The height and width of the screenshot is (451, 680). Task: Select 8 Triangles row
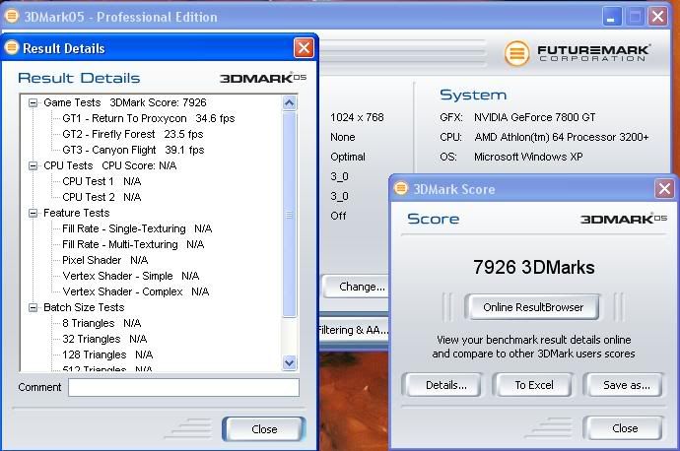point(102,323)
